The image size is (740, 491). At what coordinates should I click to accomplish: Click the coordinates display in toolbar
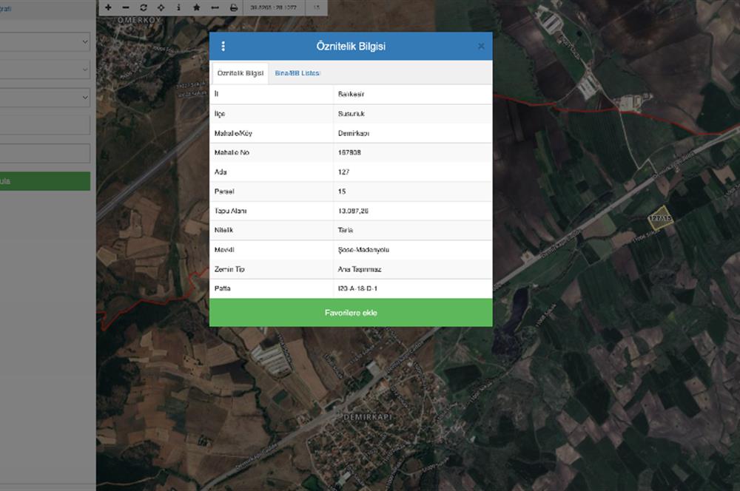coord(273,7)
